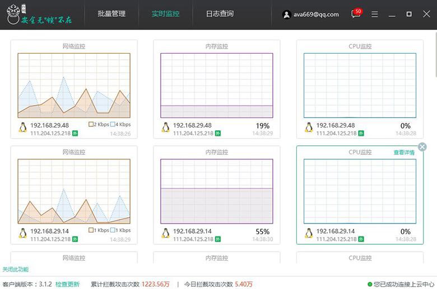Click the 192.168.29.14 network chart
Screen dimensions: 437x289
point(74,191)
